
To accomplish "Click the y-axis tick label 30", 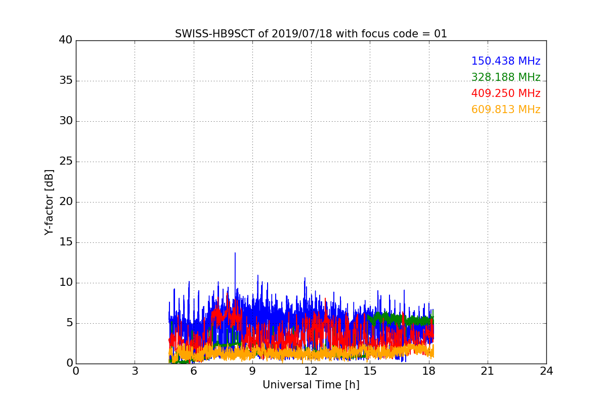I will [66, 121].
